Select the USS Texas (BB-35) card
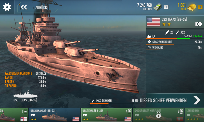Screen dimensions: 204x122 click(107, 115)
